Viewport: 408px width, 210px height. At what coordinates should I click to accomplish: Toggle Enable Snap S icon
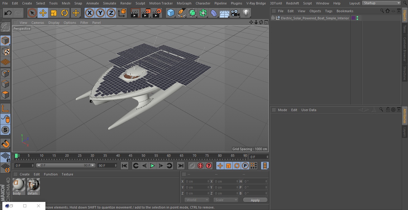coord(5,130)
